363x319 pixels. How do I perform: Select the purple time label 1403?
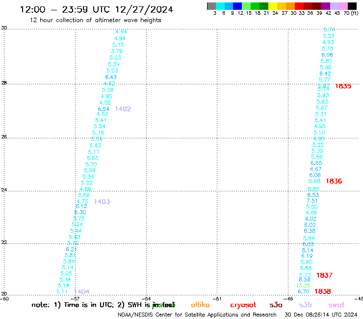click(102, 202)
